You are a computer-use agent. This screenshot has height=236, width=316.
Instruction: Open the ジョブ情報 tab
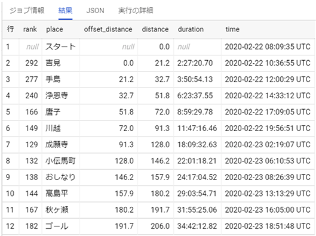pyautogui.click(x=27, y=11)
